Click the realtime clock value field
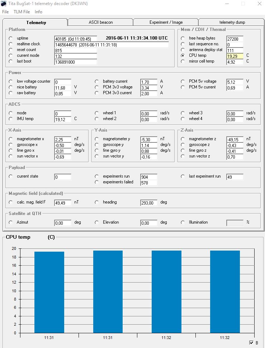 click(x=112, y=45)
